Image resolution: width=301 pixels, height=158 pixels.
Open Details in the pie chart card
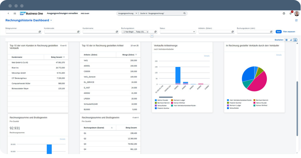279,55
